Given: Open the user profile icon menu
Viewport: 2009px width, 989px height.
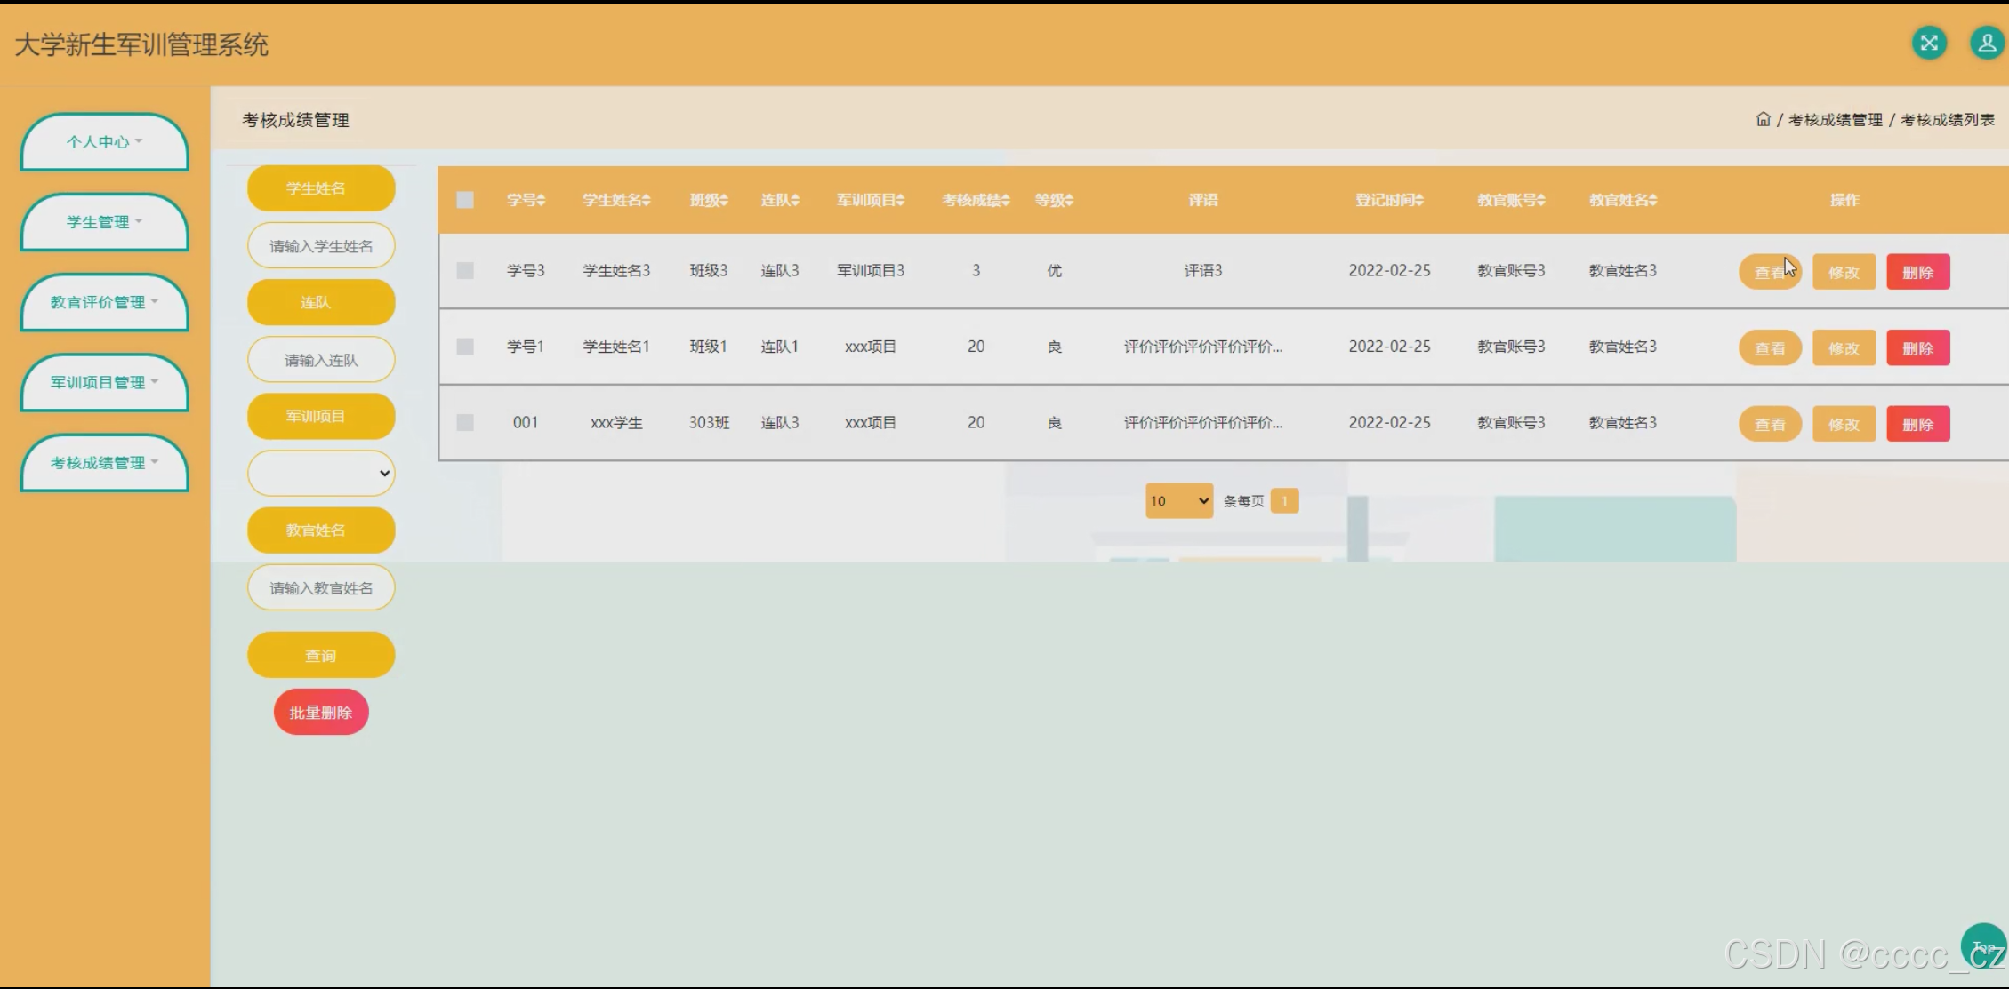Looking at the screenshot, I should click(x=1986, y=43).
